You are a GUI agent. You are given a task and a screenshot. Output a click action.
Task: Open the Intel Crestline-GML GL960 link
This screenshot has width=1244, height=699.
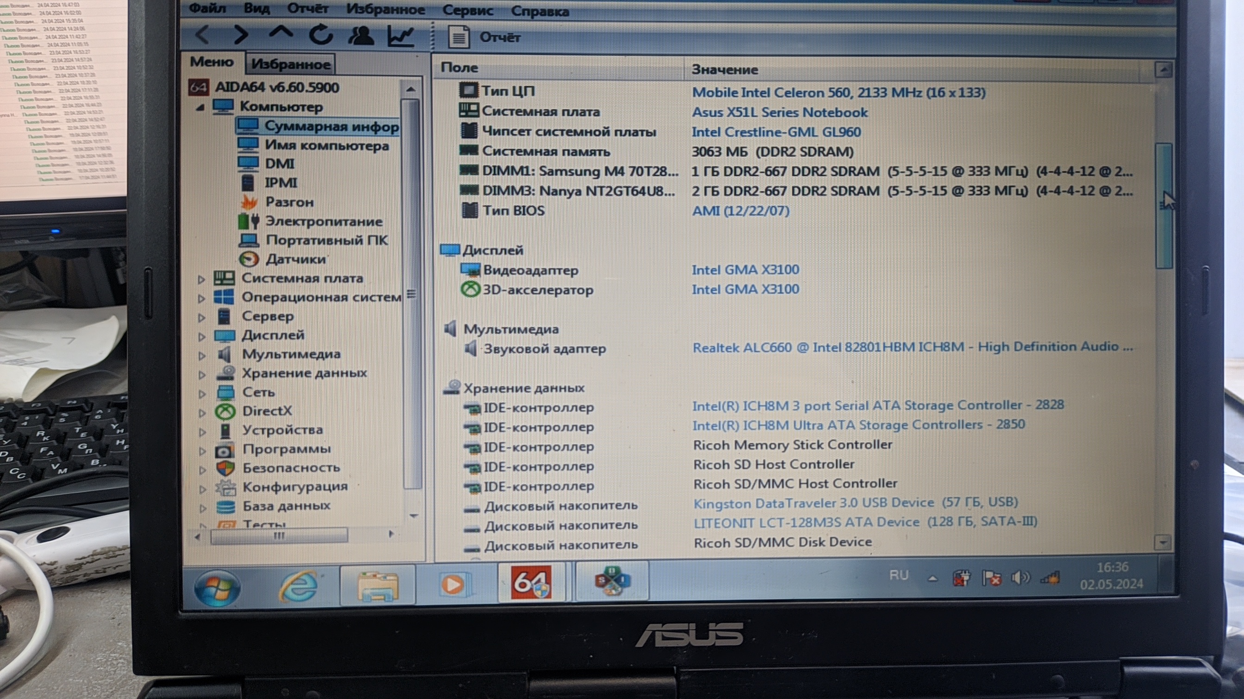click(x=776, y=132)
